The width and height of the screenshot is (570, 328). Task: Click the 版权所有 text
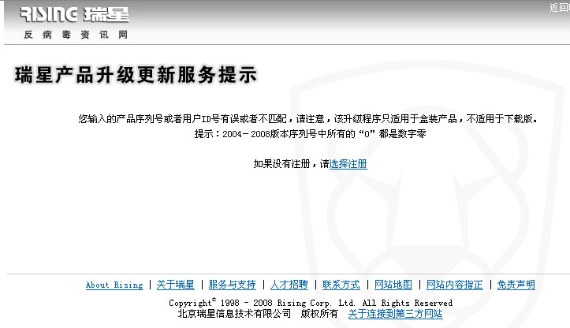click(x=319, y=314)
